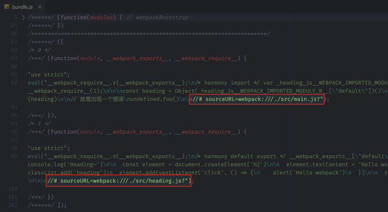
Task: Close the bundle.js tab
Action: tap(40, 7)
